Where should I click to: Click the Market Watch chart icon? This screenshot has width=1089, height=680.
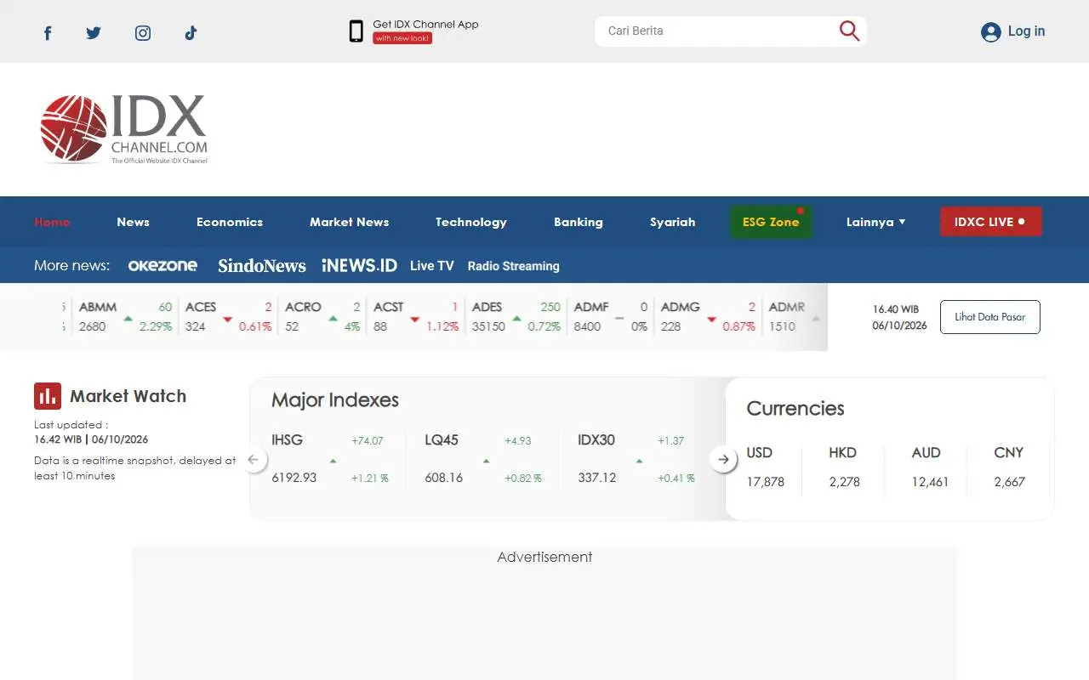[48, 396]
